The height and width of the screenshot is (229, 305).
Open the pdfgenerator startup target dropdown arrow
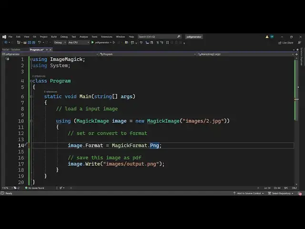111,42
